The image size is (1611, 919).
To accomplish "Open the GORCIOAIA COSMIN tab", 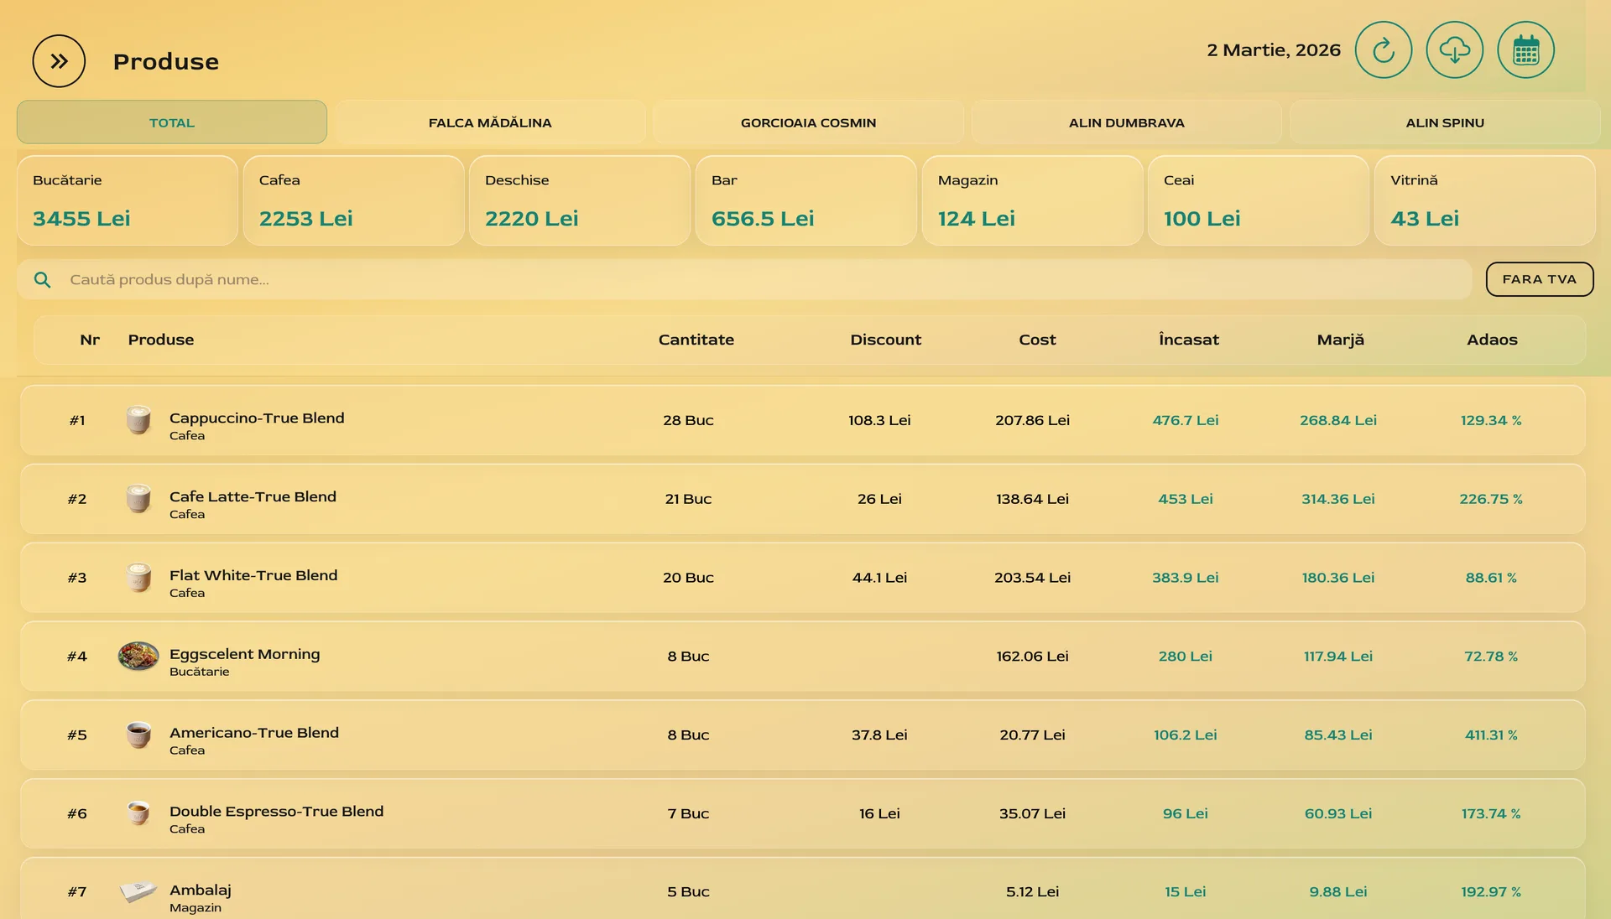I will point(808,122).
